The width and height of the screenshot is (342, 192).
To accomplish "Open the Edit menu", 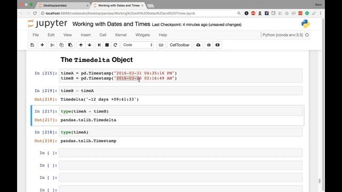I will click(51, 35).
